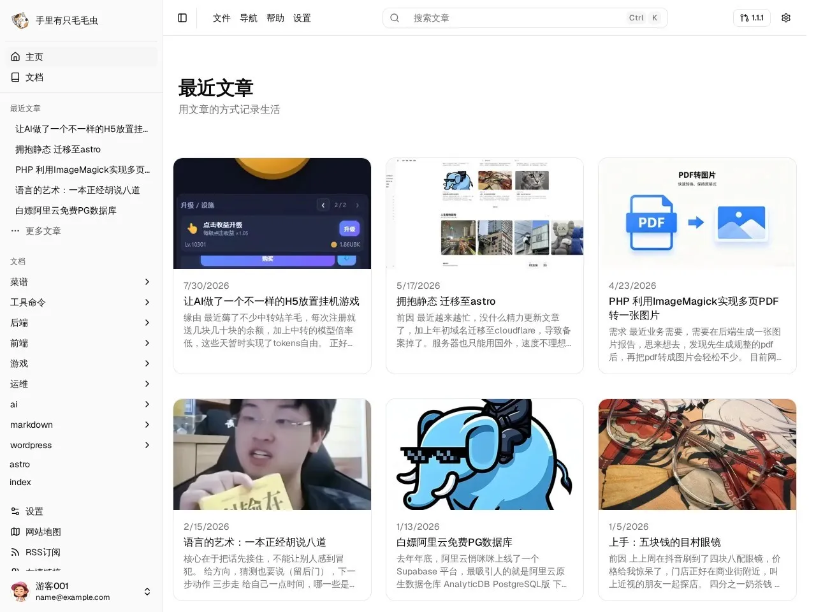Click the sliders icon beside 设置
Image resolution: width=816 pixels, height=612 pixels.
[x=15, y=511]
